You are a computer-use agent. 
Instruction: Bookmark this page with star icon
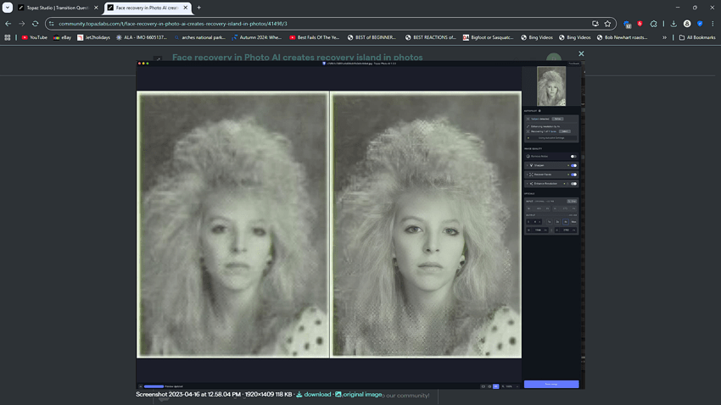(608, 24)
